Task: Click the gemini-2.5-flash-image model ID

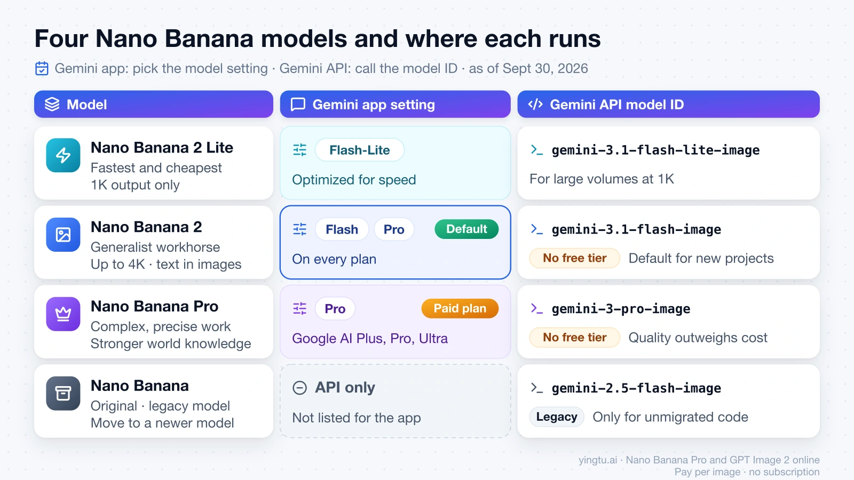Action: [636, 388]
